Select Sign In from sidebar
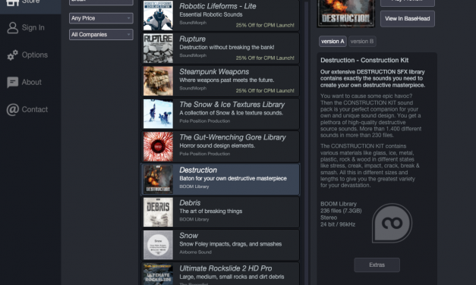 [33, 27]
